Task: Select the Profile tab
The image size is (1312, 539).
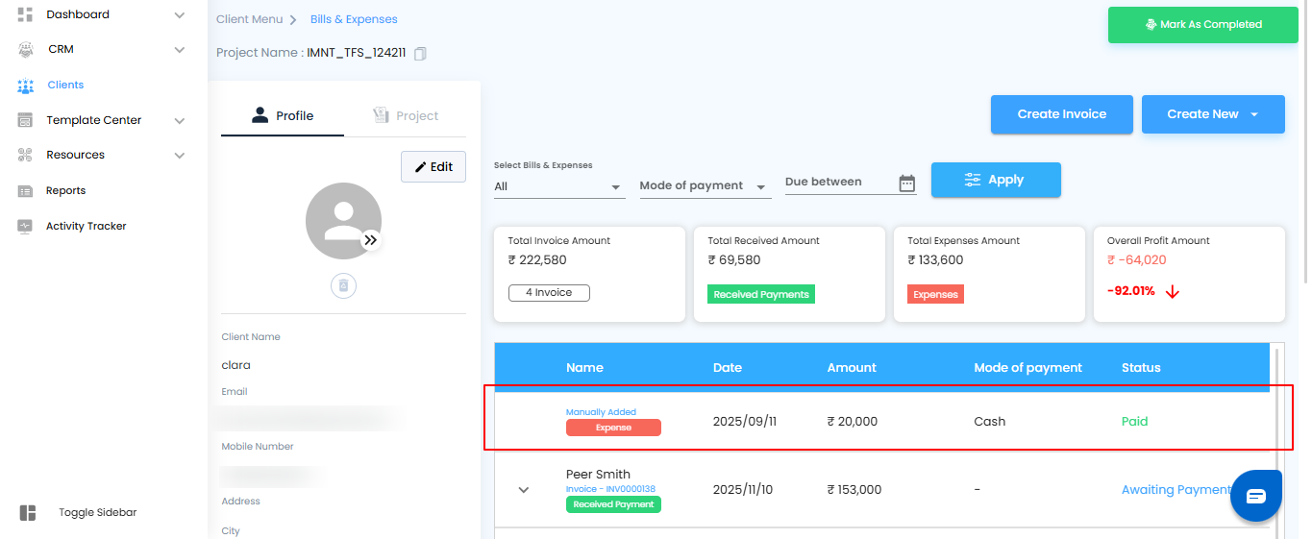Action: (283, 115)
